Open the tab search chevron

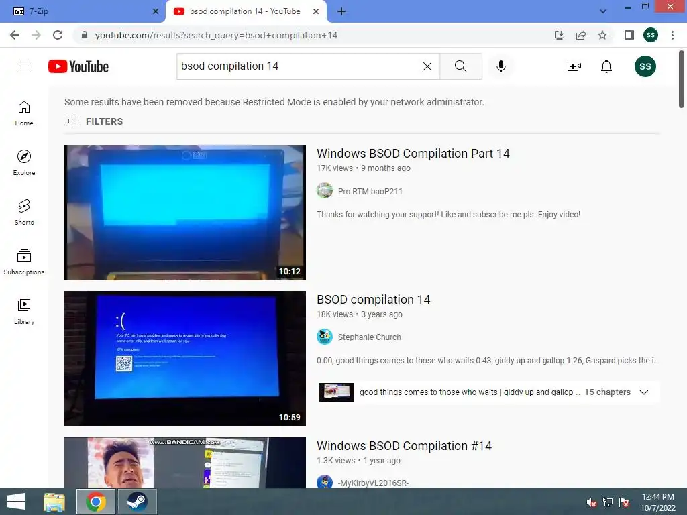[x=603, y=11]
